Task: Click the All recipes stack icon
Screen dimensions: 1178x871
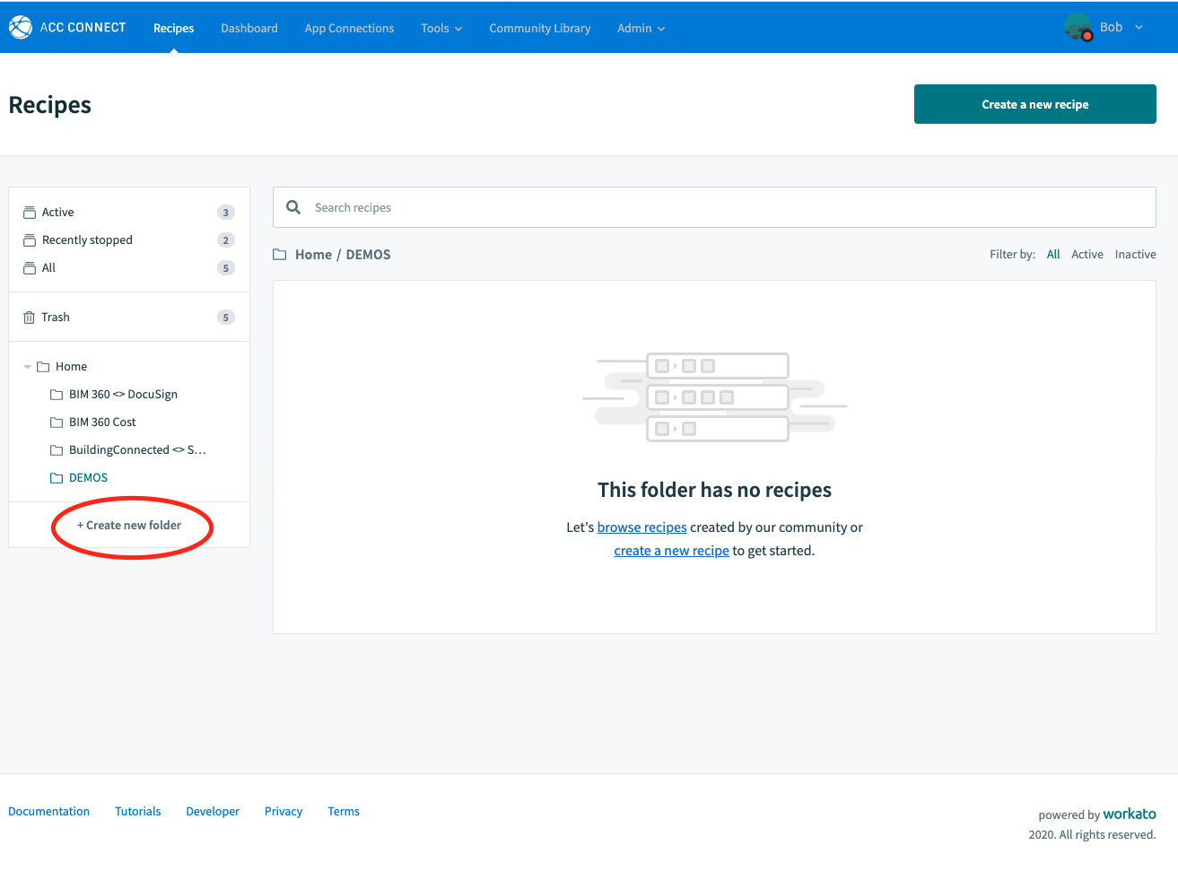Action: (30, 268)
